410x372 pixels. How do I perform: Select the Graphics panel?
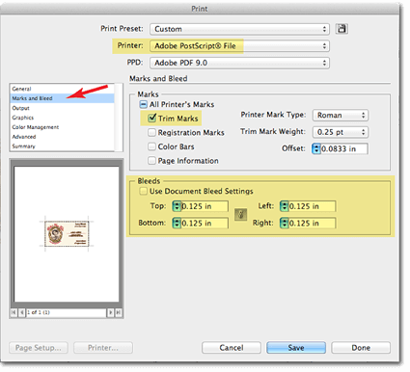tap(63, 118)
